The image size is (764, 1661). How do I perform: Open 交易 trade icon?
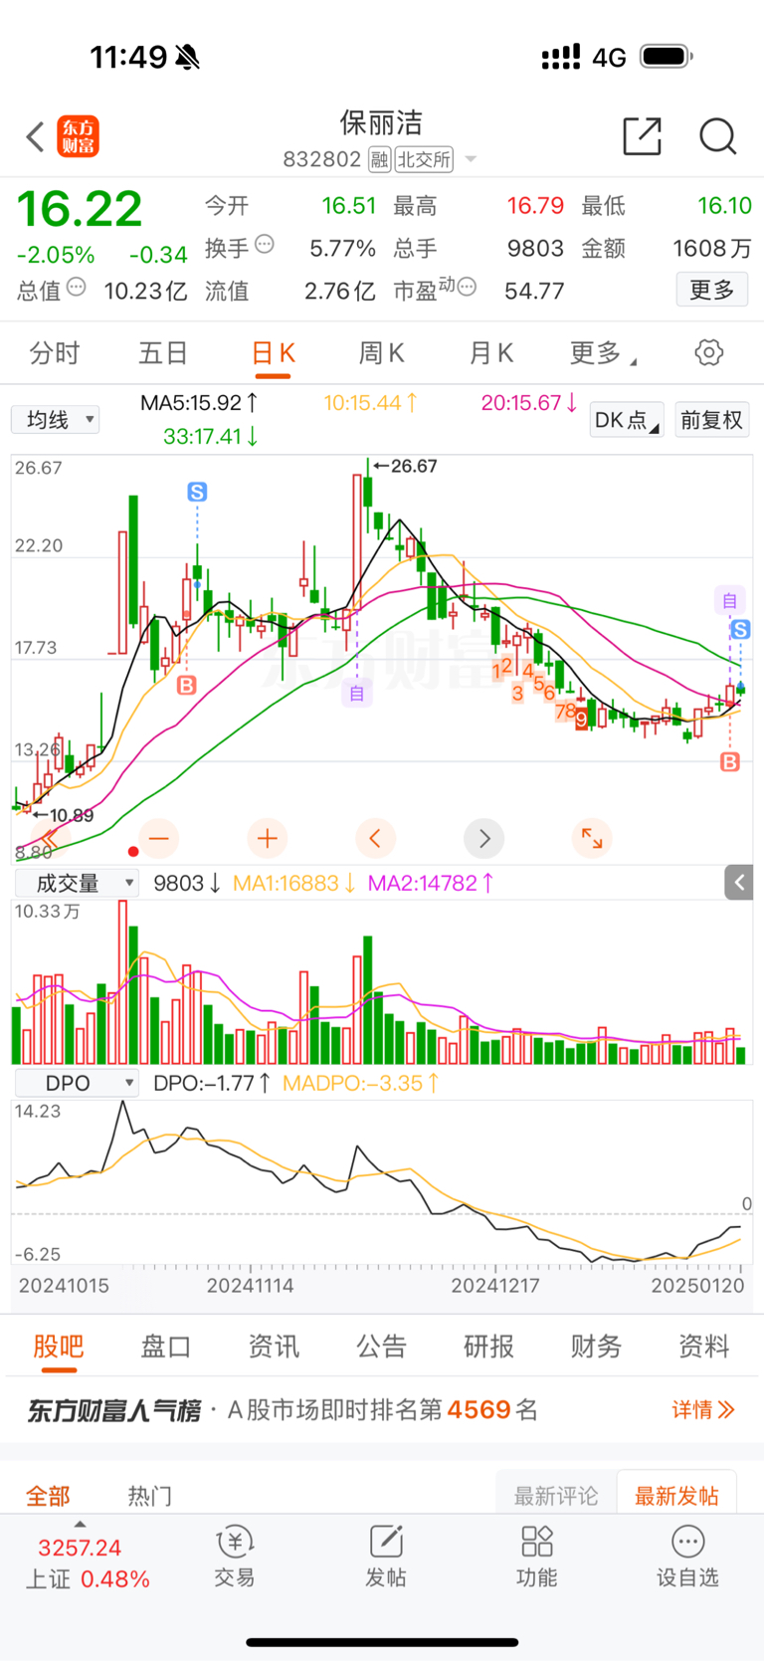pos(235,1557)
